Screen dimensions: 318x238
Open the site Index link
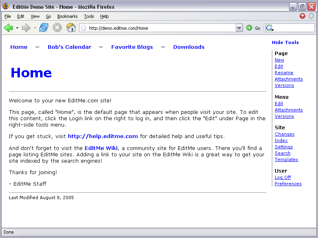point(281,140)
